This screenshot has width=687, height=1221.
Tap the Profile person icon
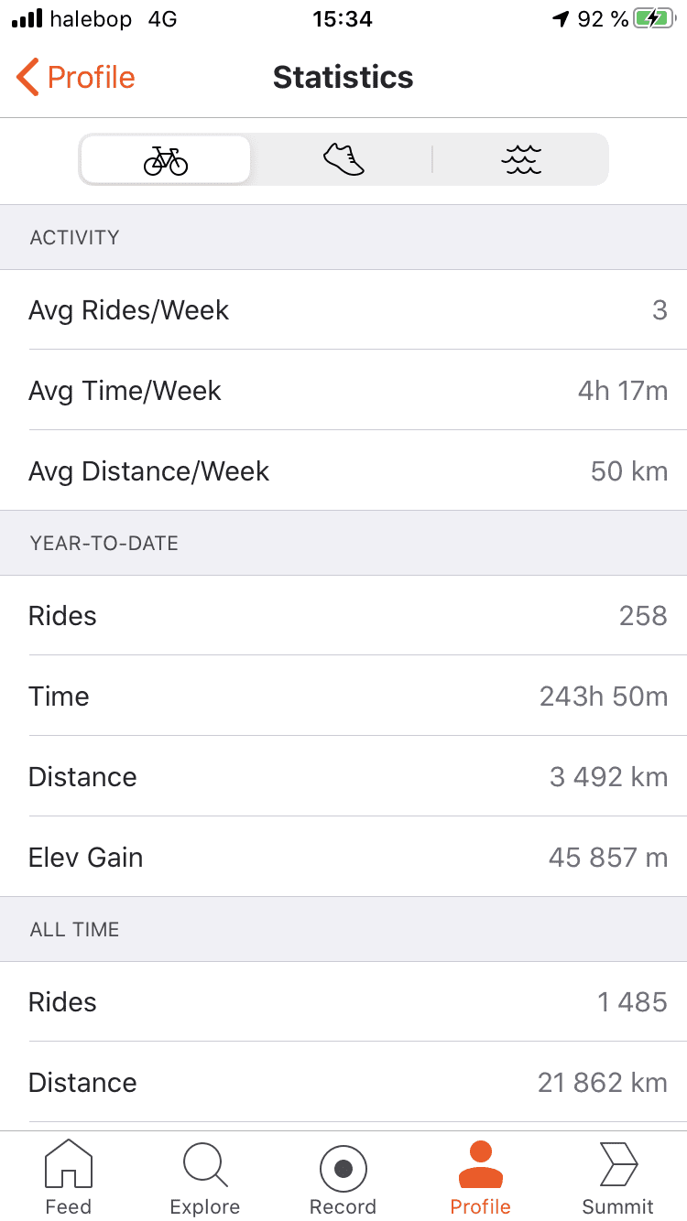tap(481, 1164)
